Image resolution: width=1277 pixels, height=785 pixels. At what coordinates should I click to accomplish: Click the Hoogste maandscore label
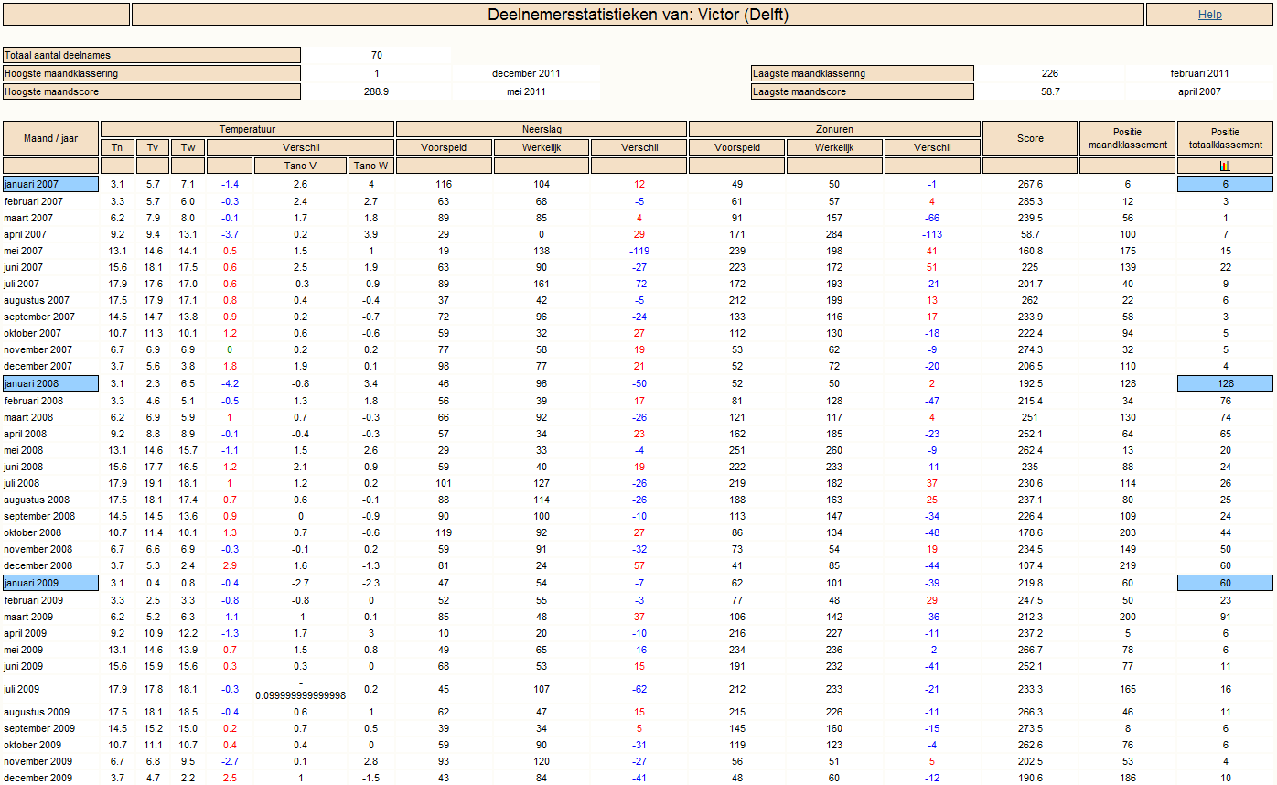(x=152, y=91)
